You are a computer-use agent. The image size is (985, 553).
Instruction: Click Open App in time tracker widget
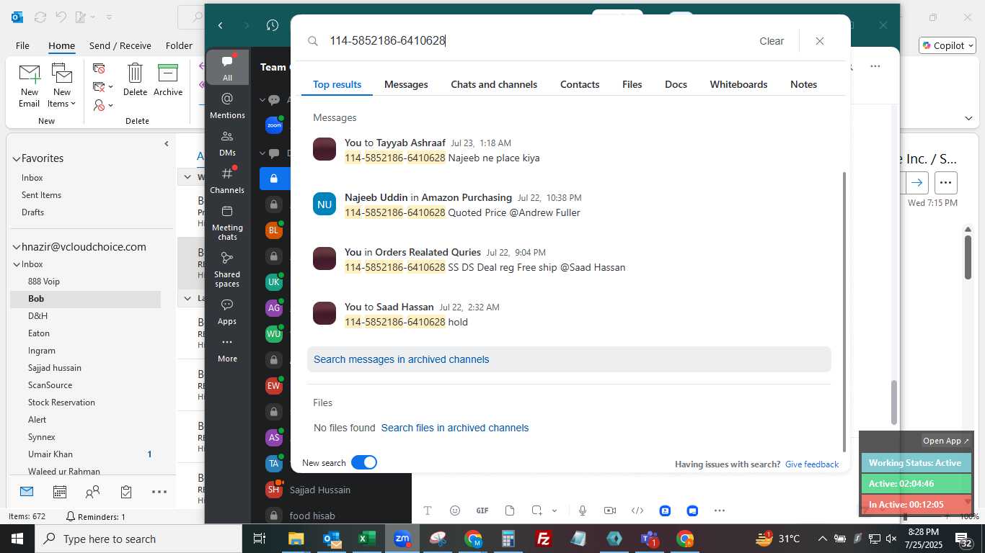946,441
